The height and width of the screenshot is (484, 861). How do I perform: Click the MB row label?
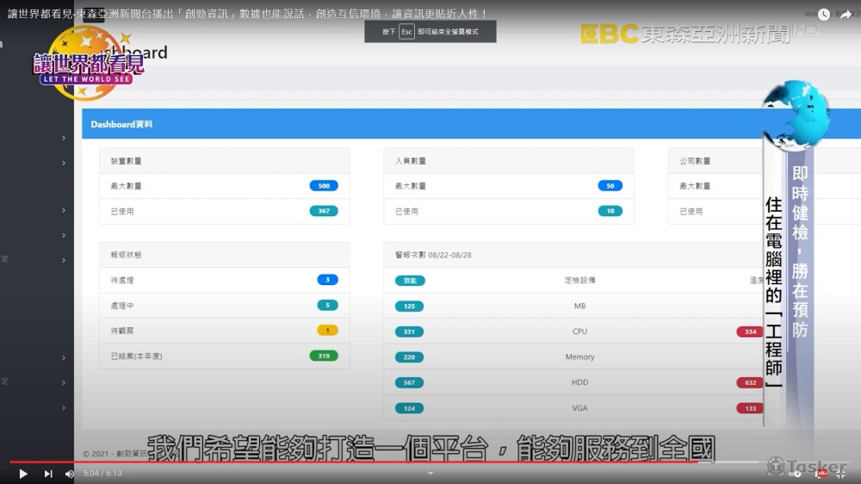pyautogui.click(x=579, y=306)
